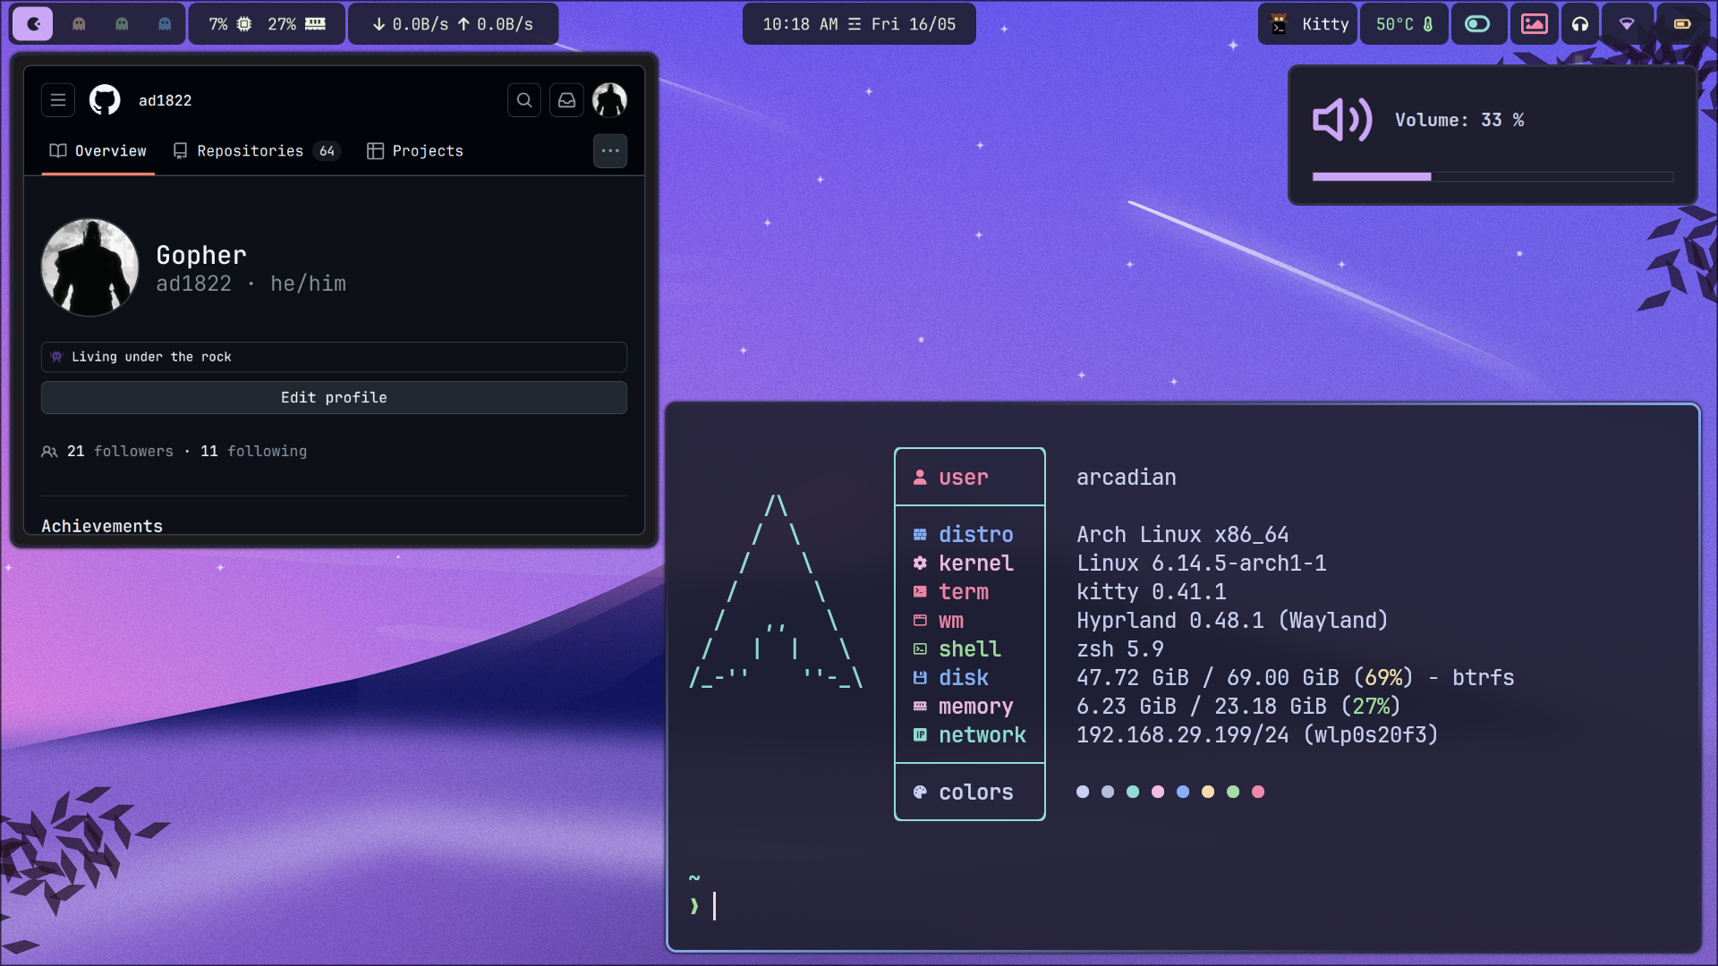Click the red color dot in terminal
Image resolution: width=1718 pixels, height=966 pixels.
click(x=1258, y=792)
